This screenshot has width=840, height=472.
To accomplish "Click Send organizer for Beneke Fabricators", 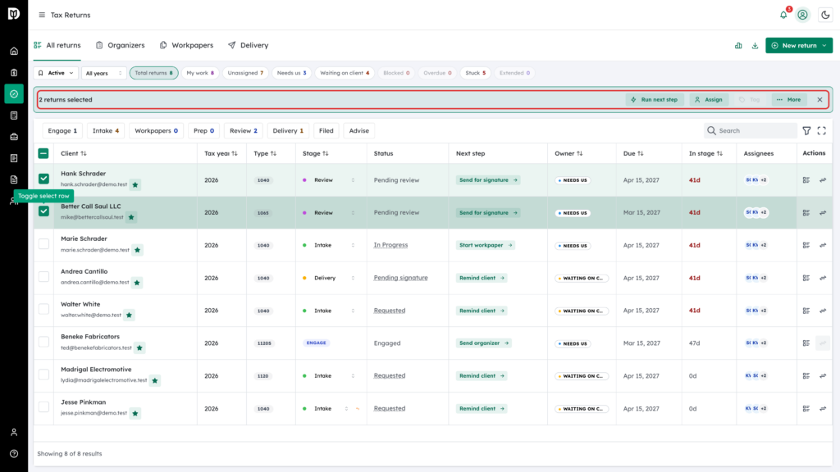I will pos(484,343).
